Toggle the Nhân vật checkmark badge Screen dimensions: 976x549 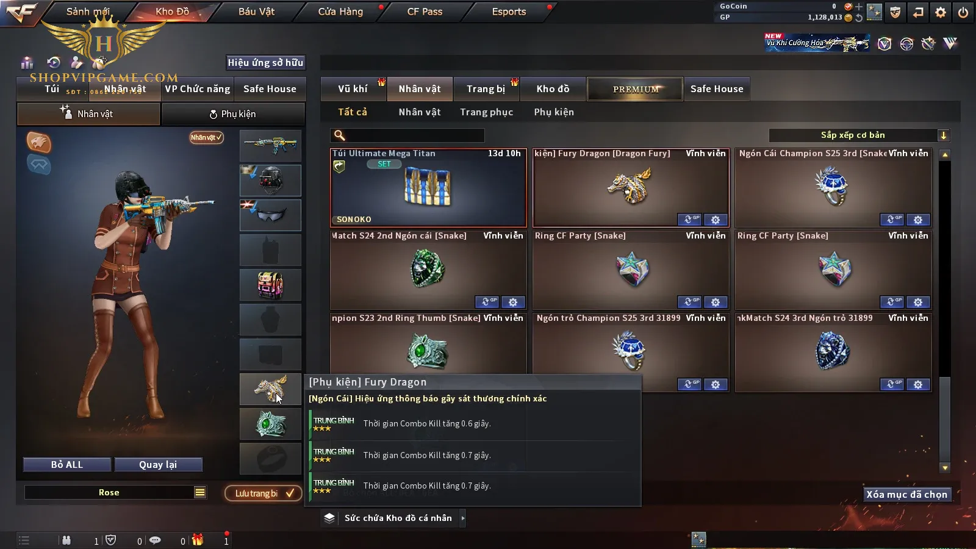pos(206,137)
